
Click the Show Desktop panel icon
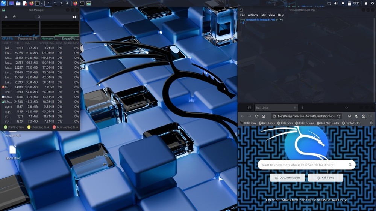[11, 3]
